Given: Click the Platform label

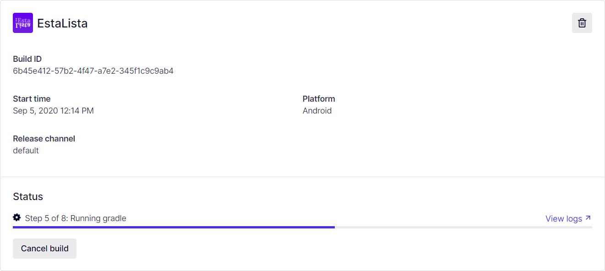Looking at the screenshot, I should tap(319, 99).
